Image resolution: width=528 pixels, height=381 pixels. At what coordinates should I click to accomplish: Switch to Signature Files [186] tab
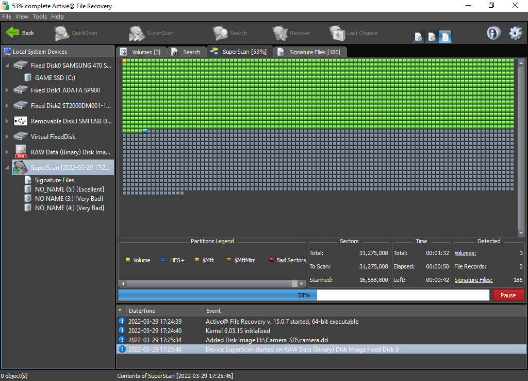pos(310,52)
